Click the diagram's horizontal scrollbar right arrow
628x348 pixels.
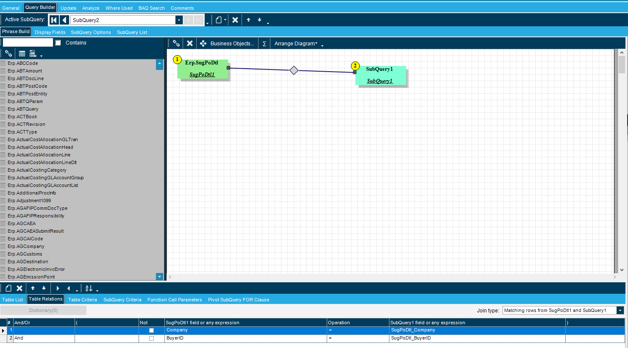click(x=615, y=277)
